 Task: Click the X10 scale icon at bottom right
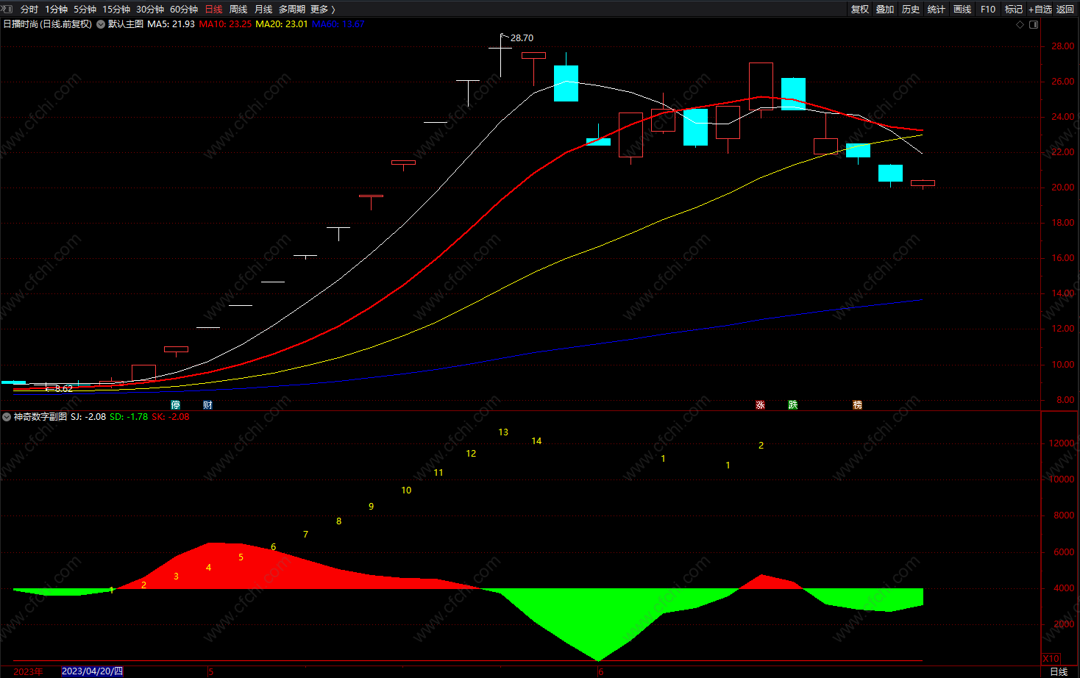point(1051,658)
